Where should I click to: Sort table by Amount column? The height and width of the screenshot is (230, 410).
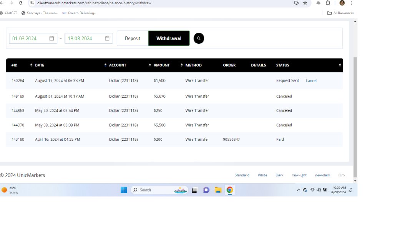pos(162,65)
